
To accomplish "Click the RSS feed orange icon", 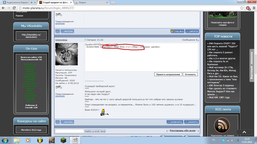I will pos(222,125).
